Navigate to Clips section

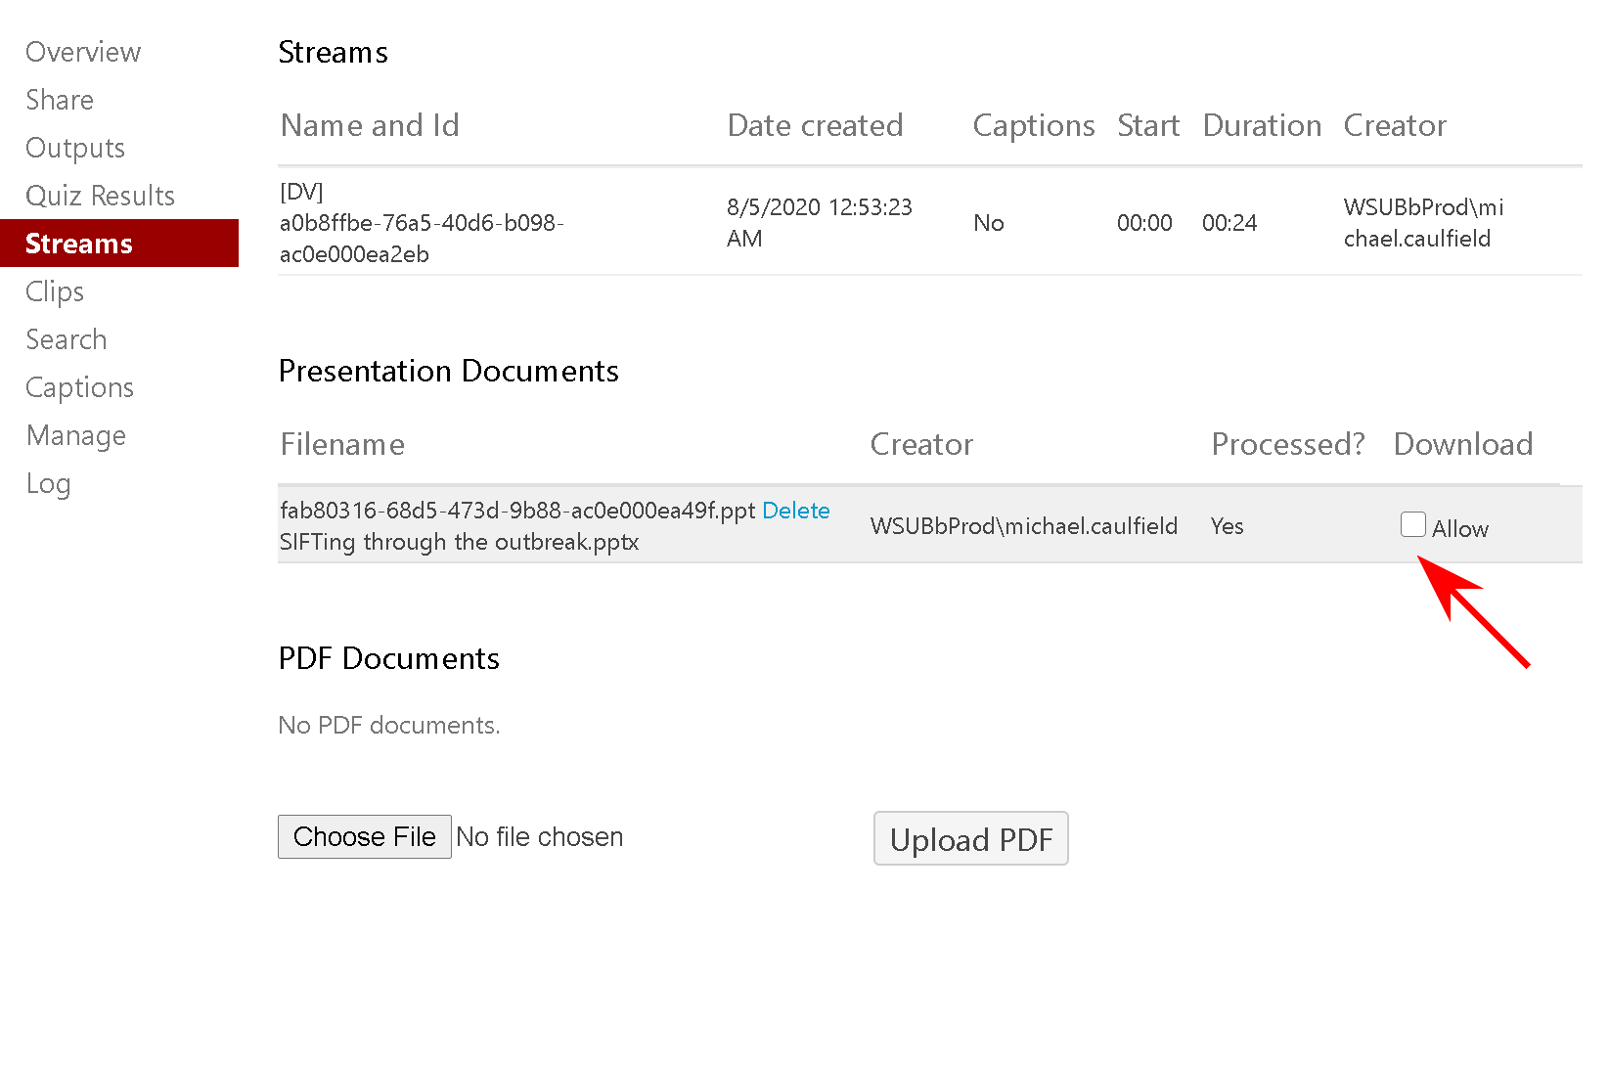55,291
